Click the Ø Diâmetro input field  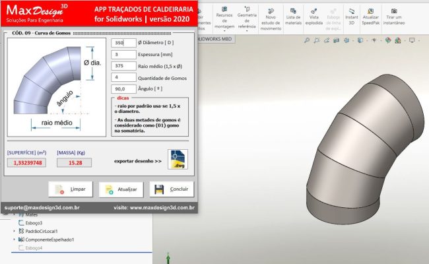pos(123,43)
